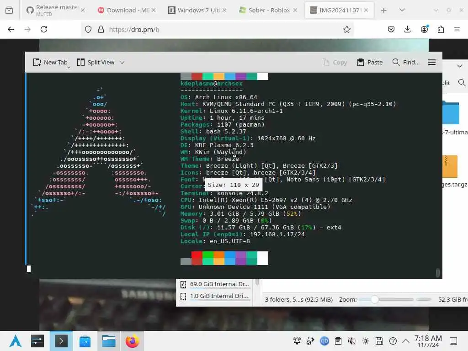This screenshot has height=351, width=468.
Task: Open the notifications bell in tray
Action: [x=297, y=341]
